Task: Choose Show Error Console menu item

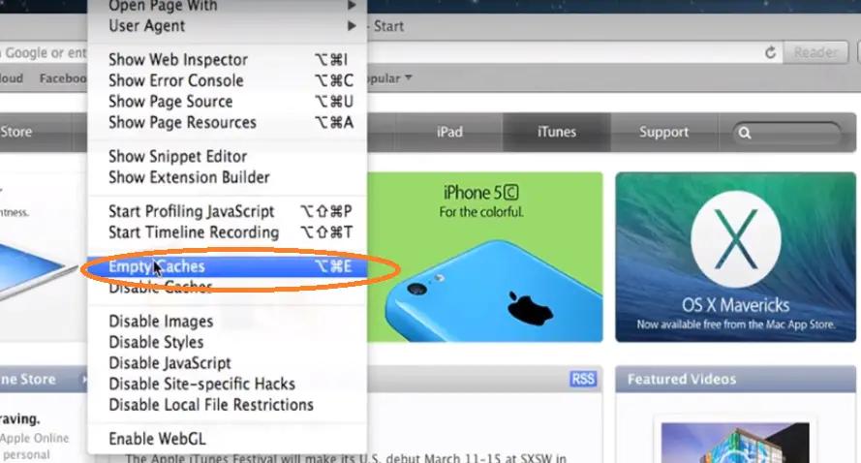Action: (228, 80)
